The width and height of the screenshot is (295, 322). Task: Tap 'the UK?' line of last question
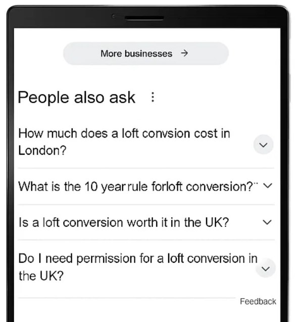tap(41, 275)
